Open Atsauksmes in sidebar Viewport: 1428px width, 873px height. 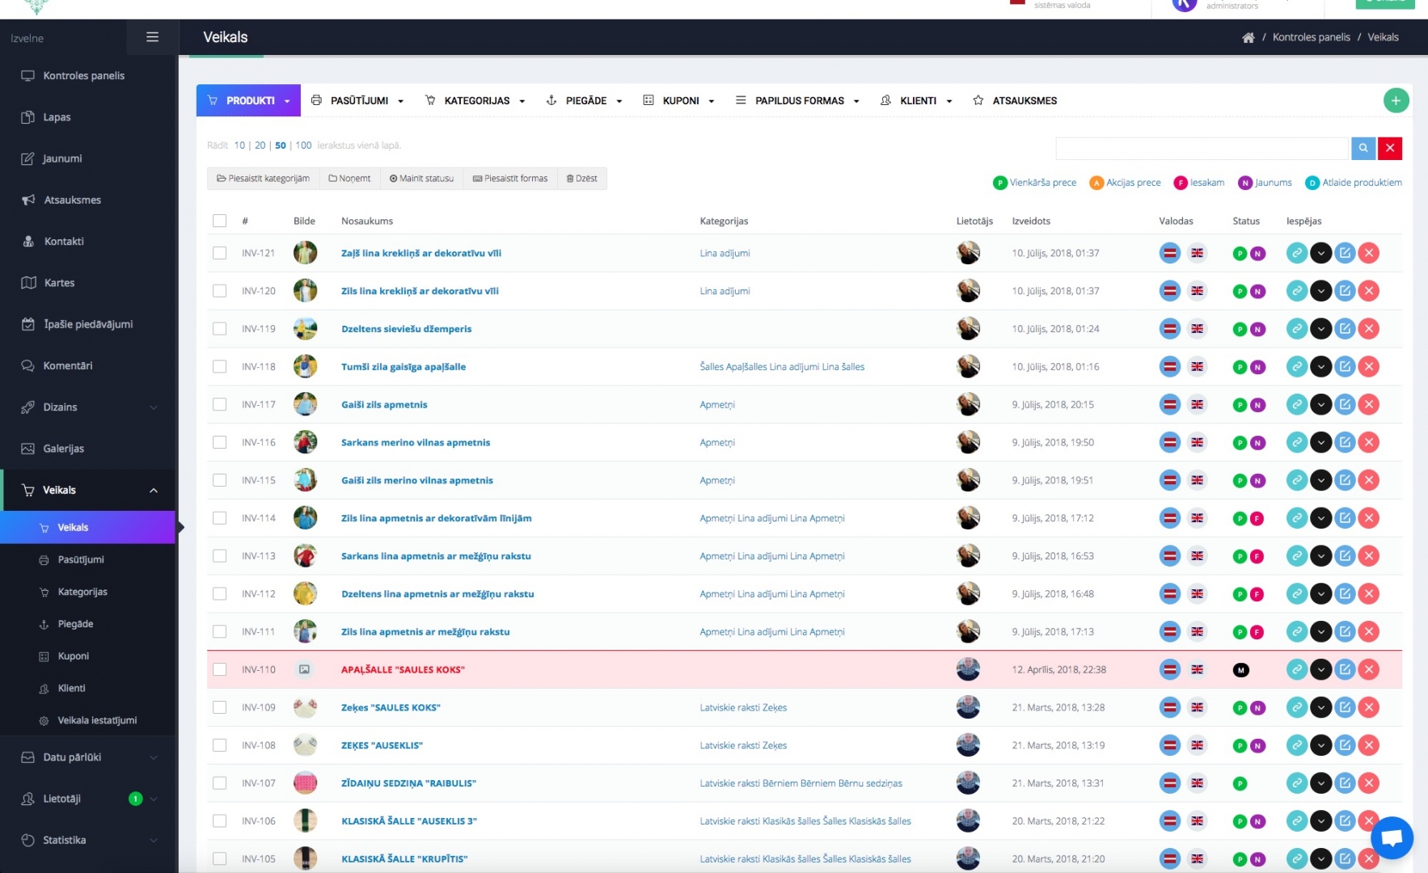pos(72,200)
